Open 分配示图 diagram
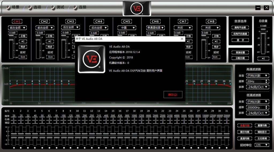This screenshot has height=152, width=274. click(240, 58)
